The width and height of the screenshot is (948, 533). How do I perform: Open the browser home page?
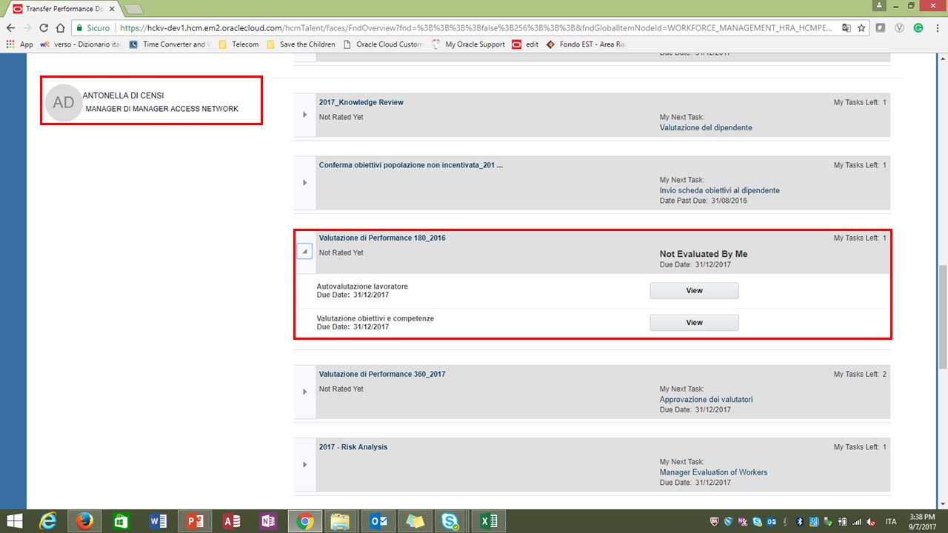(x=61, y=27)
